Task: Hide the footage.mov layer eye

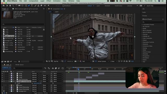Action: [2, 91]
